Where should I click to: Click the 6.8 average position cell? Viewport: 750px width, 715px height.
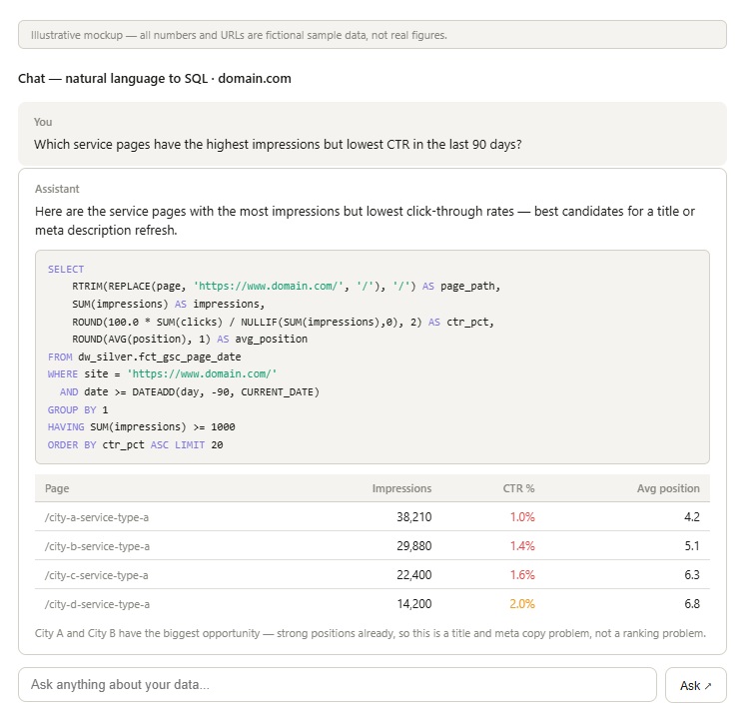[x=692, y=604]
